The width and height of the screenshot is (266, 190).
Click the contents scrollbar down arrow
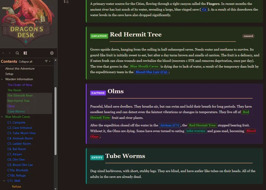tap(55, 189)
